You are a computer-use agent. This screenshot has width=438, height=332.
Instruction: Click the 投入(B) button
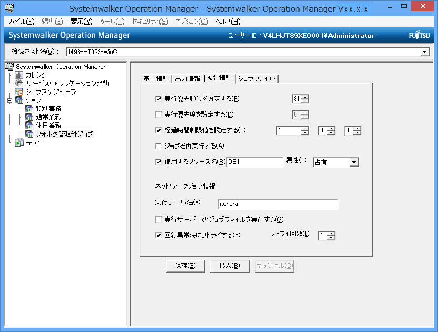[x=230, y=266]
